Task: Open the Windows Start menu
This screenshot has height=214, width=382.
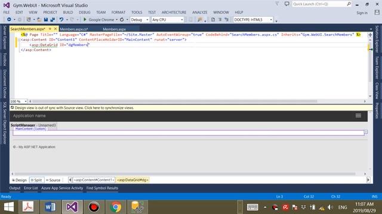Action: tap(9, 207)
